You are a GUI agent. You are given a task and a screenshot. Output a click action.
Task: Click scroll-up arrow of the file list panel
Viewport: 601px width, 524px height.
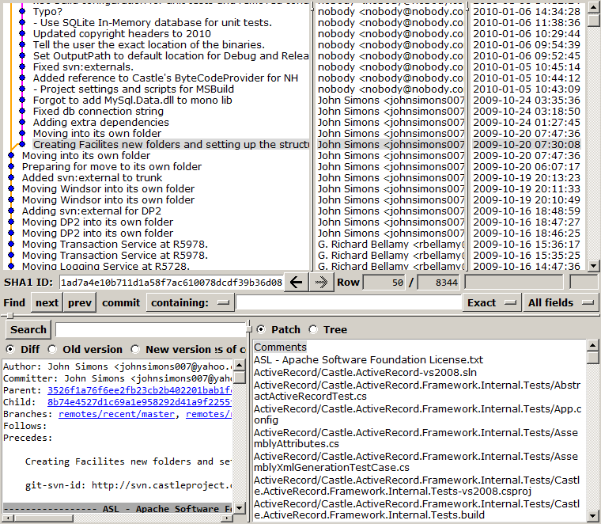(592, 345)
